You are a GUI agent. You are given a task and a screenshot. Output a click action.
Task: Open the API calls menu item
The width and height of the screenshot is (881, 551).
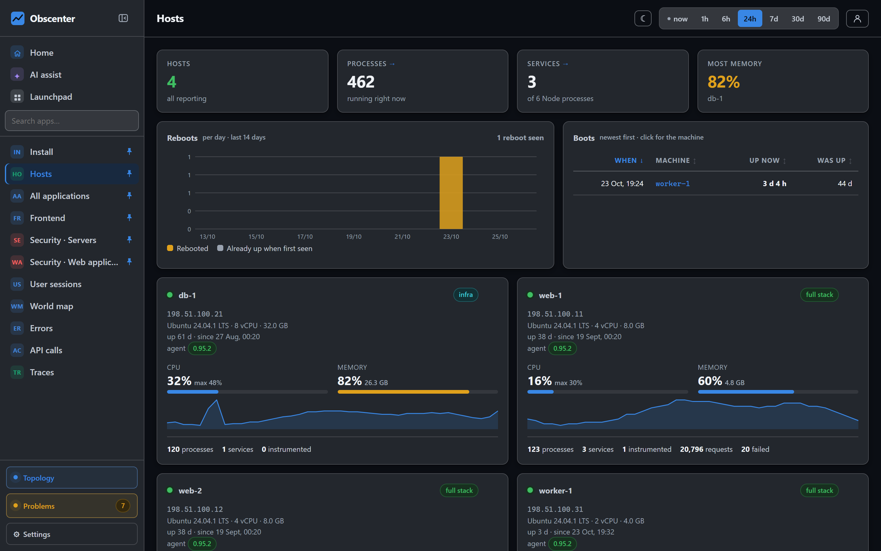(x=72, y=350)
